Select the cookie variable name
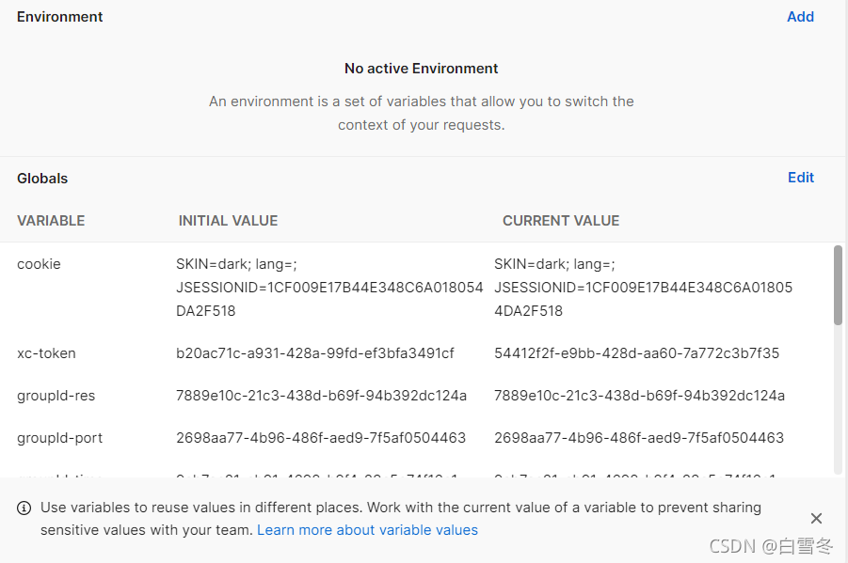The height and width of the screenshot is (563, 848). 39,264
